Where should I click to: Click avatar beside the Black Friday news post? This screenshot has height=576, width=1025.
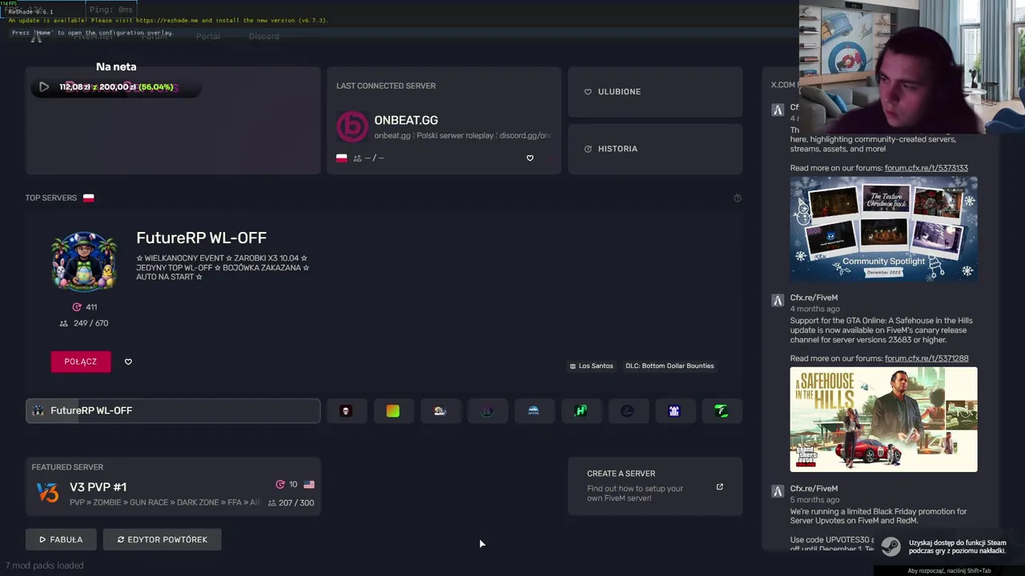click(x=778, y=492)
